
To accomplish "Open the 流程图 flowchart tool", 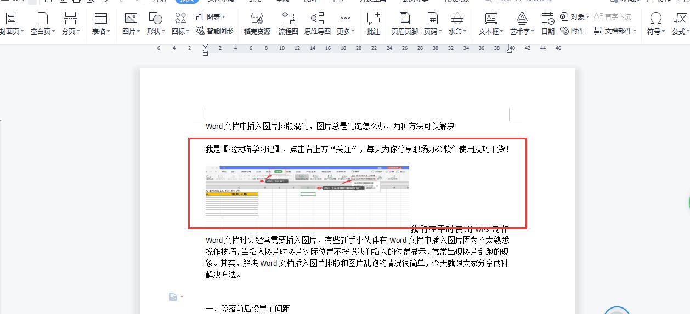I will coord(288,24).
